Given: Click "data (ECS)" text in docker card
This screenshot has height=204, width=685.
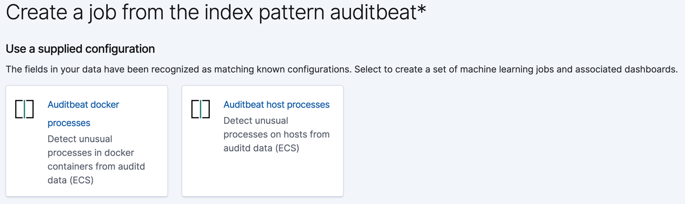Looking at the screenshot, I should pos(70,180).
